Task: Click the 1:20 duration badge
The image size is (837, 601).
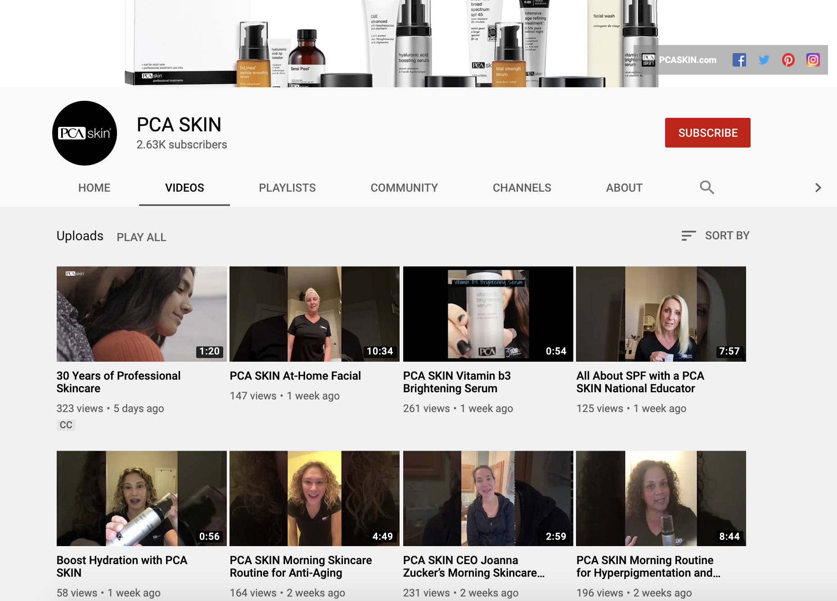Action: point(210,351)
